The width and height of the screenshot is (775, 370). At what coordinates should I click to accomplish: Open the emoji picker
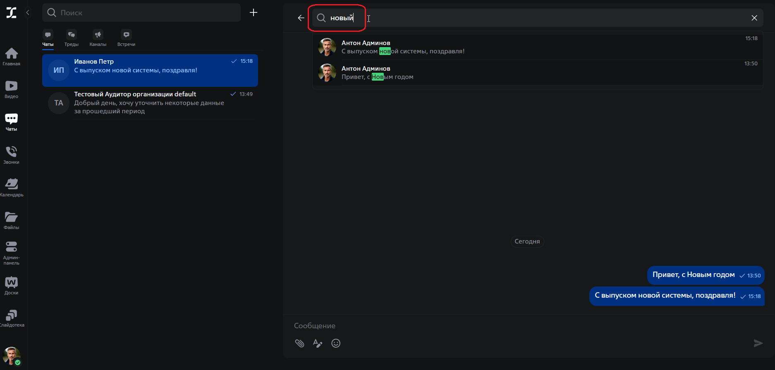[x=336, y=343]
